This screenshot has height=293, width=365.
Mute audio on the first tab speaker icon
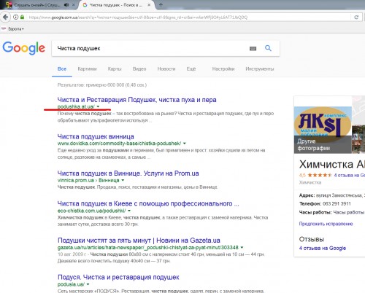click(x=66, y=5)
